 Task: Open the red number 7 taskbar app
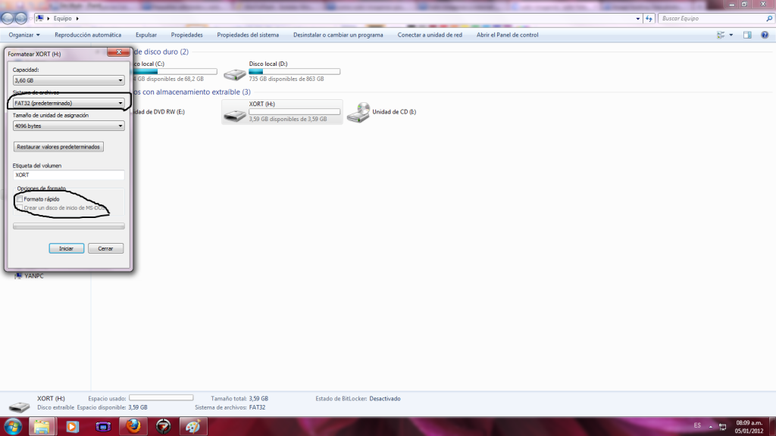164,426
